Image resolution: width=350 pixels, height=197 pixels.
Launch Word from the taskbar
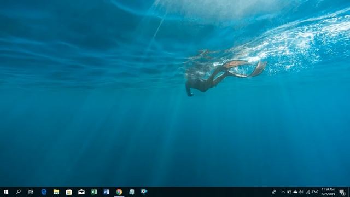pos(107,192)
